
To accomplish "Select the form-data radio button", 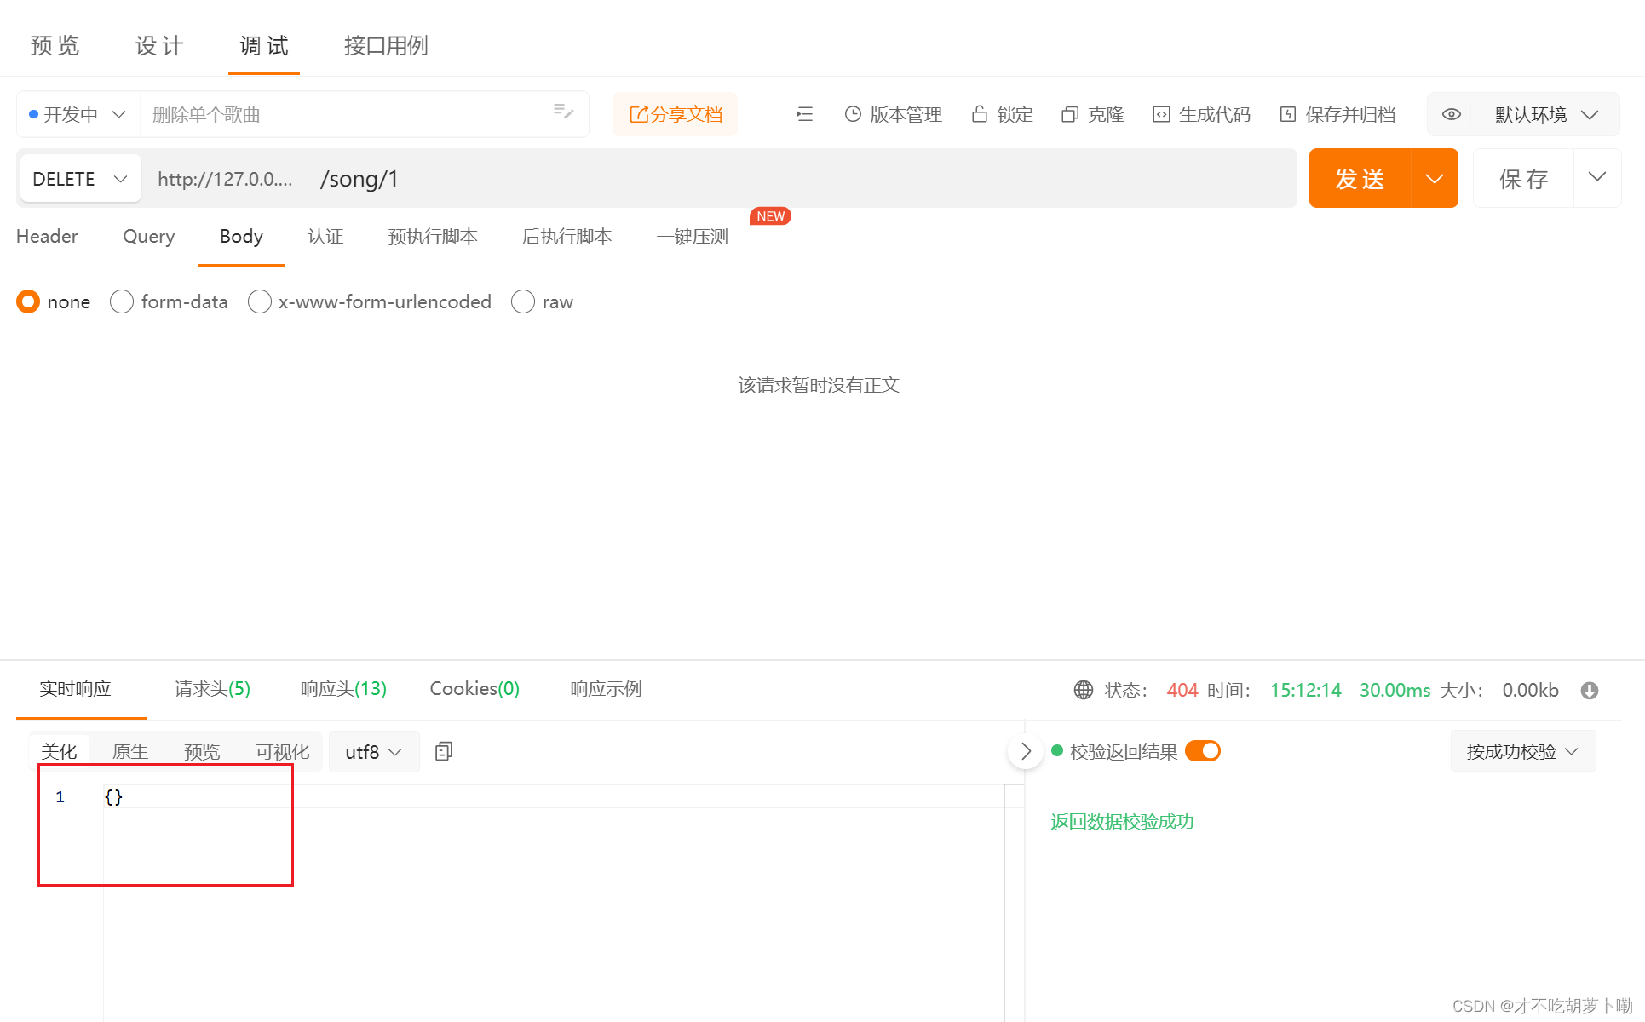I will (122, 301).
